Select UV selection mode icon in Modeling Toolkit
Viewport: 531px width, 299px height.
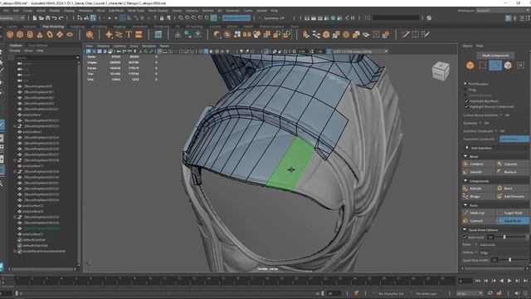pos(520,65)
